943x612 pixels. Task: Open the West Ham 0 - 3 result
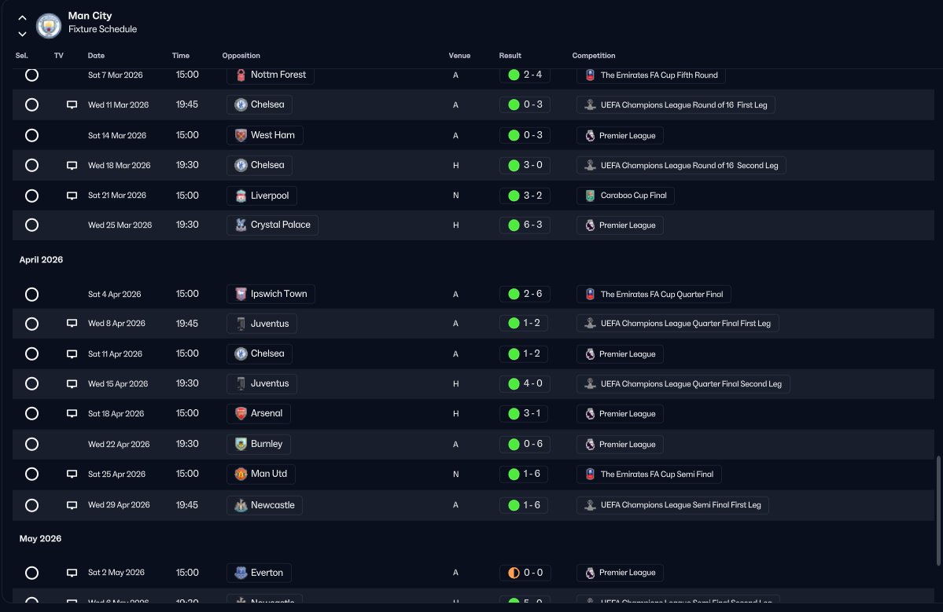525,135
